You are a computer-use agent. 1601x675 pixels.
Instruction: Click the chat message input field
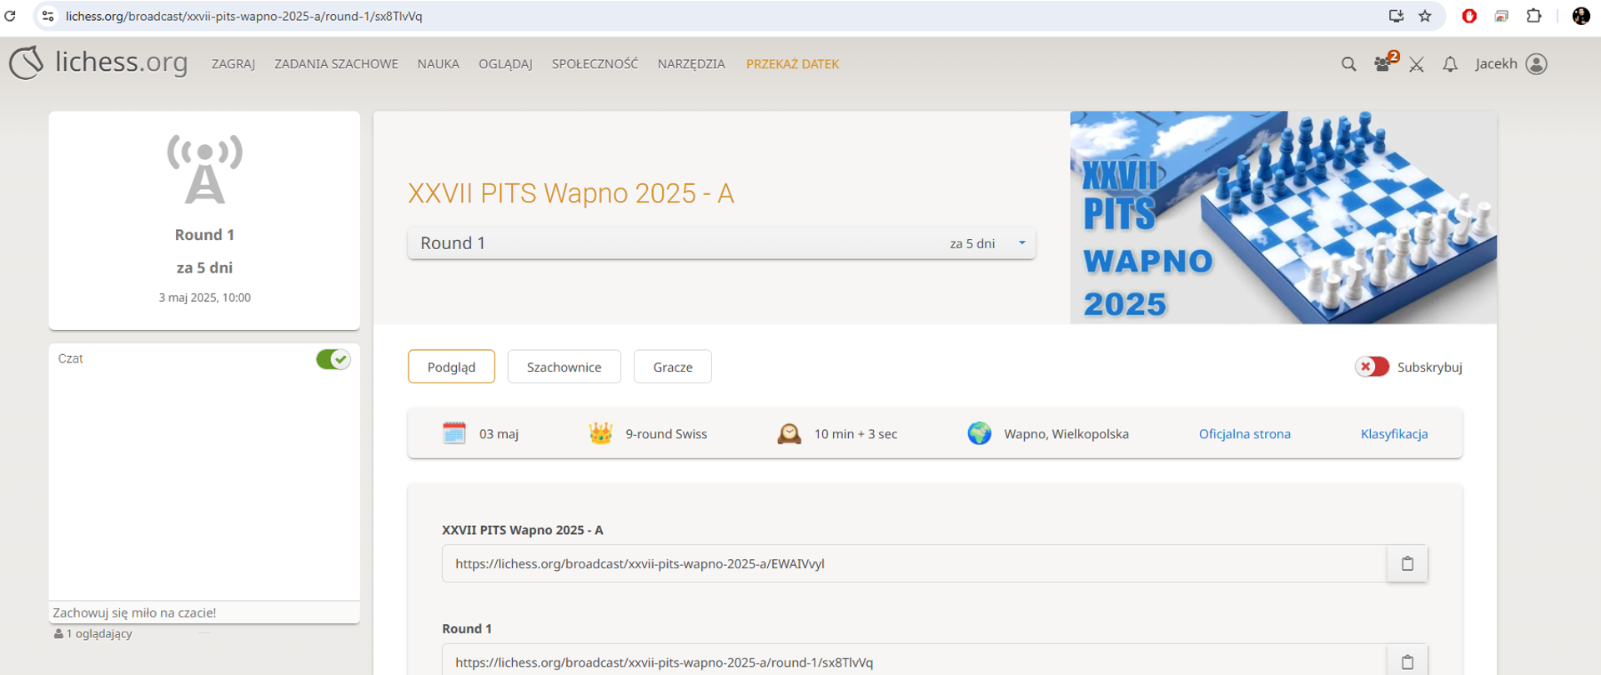click(204, 612)
